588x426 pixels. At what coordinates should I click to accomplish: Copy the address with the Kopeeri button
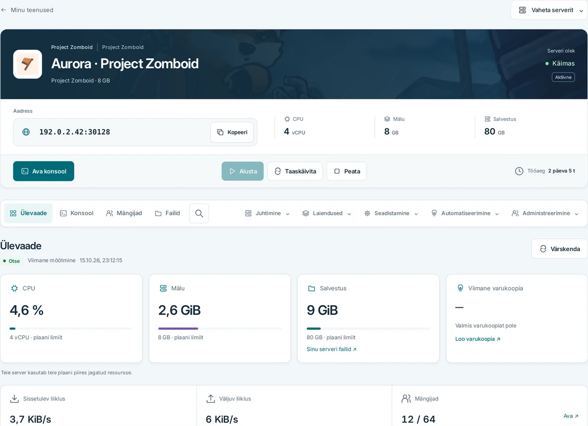coord(232,132)
